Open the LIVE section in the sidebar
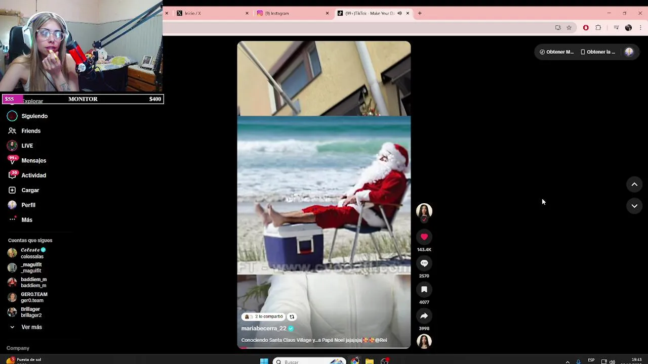 click(27, 146)
